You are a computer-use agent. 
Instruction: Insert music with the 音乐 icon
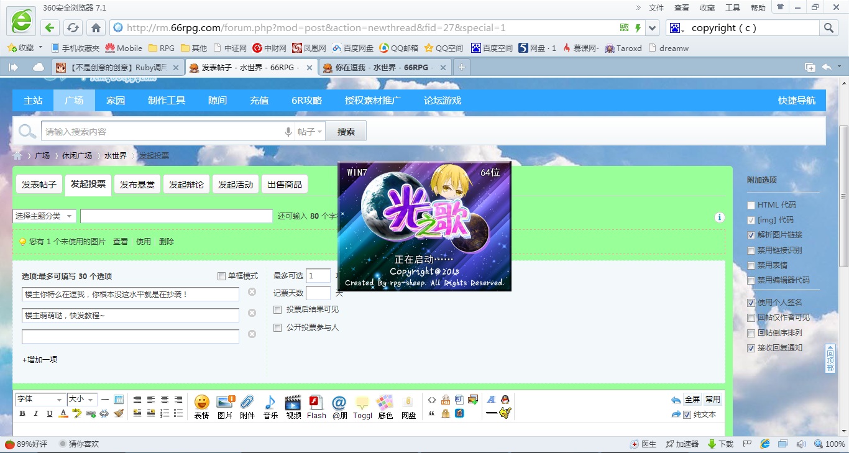coord(270,406)
